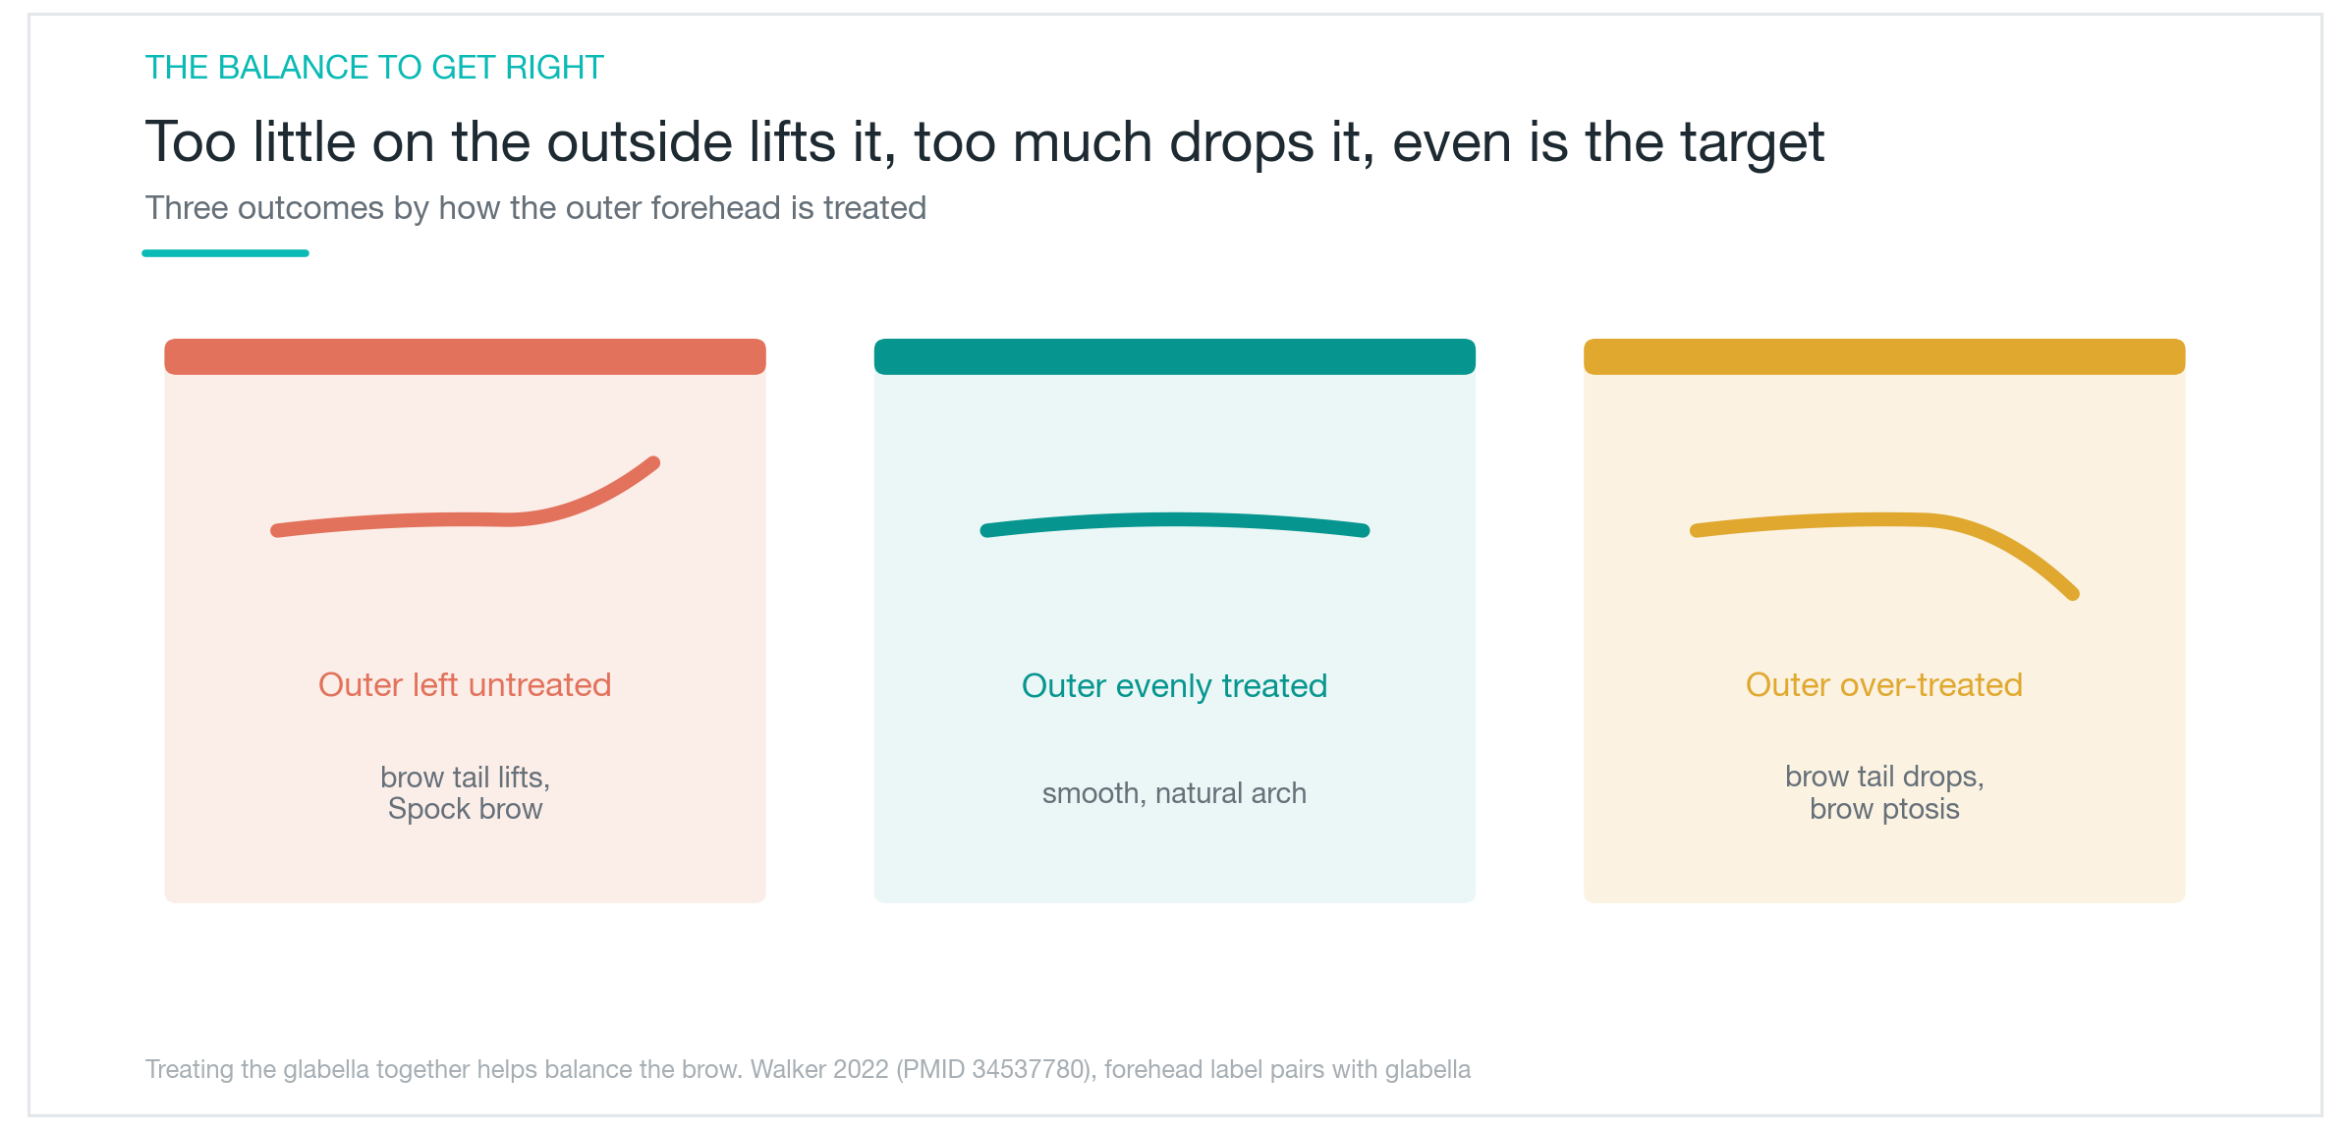This screenshot has height=1129, width=2350.
Task: Click the 'Outer evenly treated' label
Action: coord(1175,685)
